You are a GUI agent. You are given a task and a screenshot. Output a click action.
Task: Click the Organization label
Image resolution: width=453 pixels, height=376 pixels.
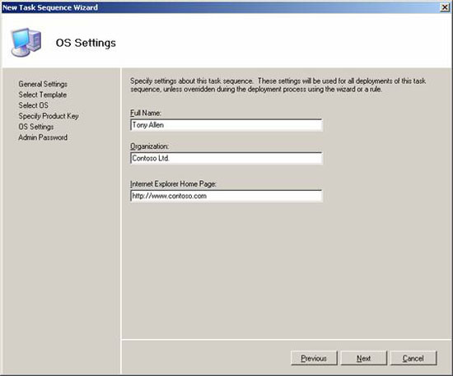pyautogui.click(x=149, y=146)
